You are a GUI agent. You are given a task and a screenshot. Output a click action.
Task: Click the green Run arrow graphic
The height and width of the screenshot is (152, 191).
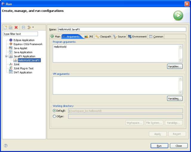pyautogui.click(x=178, y=16)
